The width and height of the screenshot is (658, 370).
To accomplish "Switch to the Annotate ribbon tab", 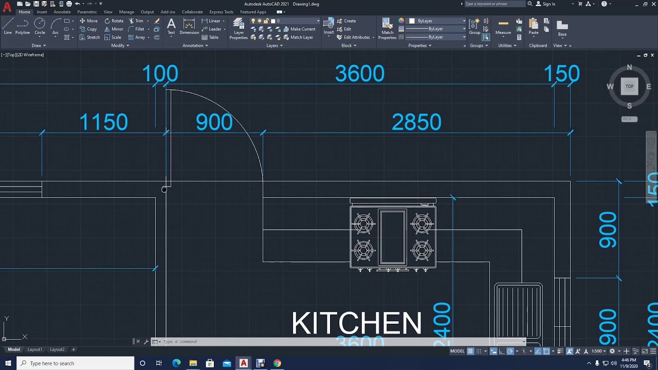I will (62, 12).
